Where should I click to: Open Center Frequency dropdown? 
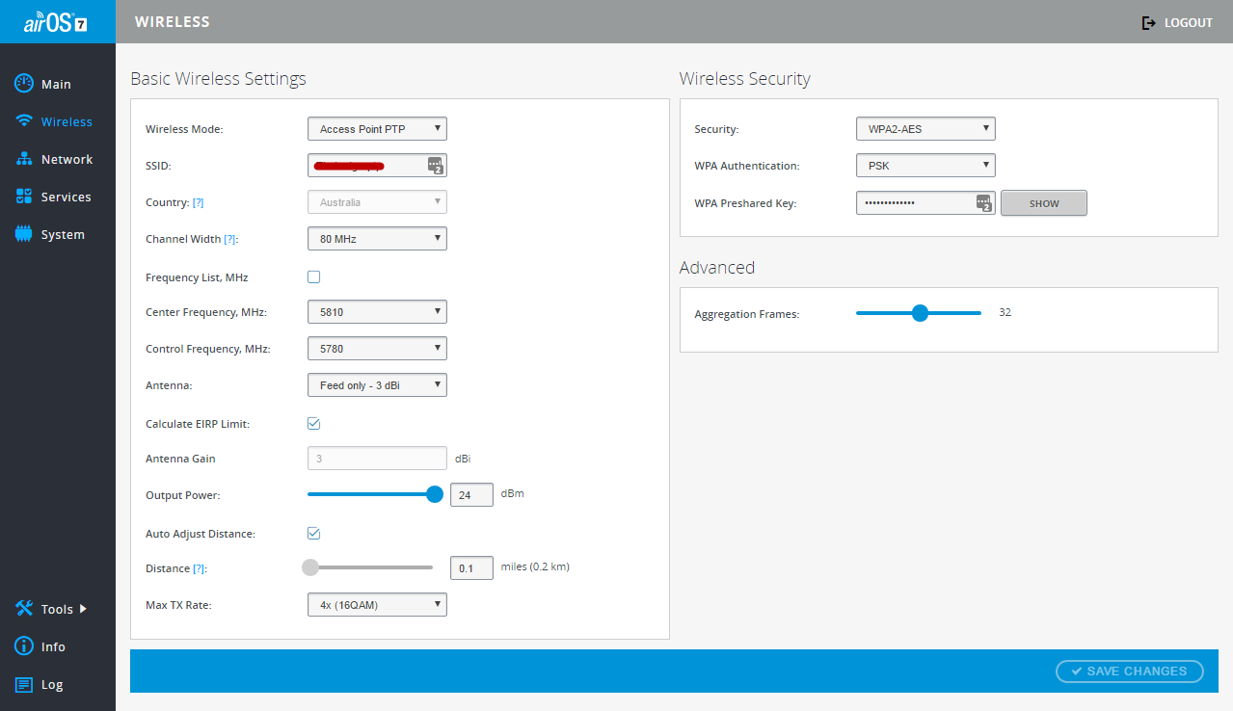(x=377, y=312)
